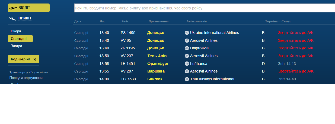The height and width of the screenshot is (124, 335).
Task: Click Aerosvit logo on Тель-Авів flight row
Action: [x=187, y=56]
